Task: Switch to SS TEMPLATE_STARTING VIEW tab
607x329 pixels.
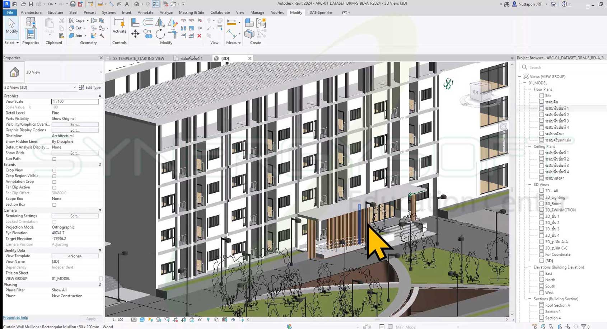Action: [138, 58]
